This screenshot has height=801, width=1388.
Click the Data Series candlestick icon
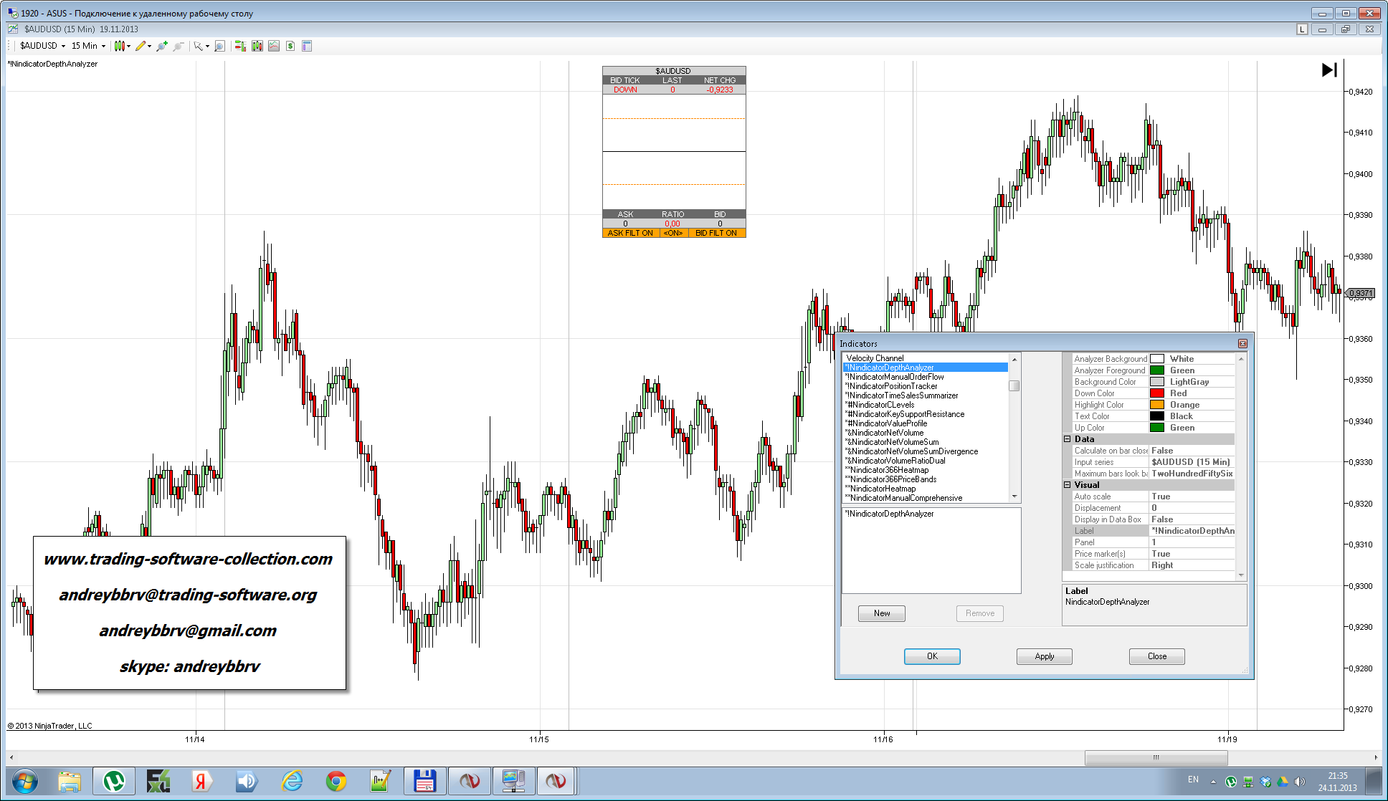pos(257,46)
